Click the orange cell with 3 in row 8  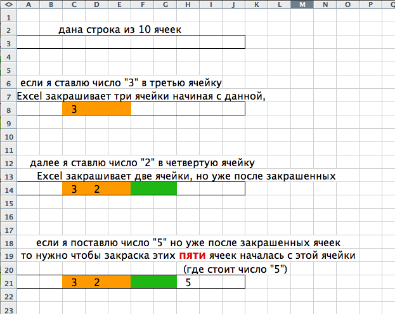[x=74, y=110]
